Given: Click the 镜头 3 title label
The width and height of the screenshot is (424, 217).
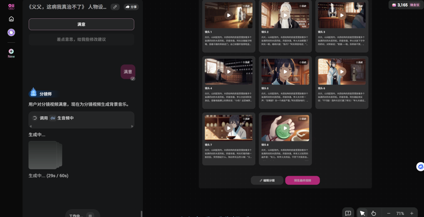Looking at the screenshot, I should 322,32.
